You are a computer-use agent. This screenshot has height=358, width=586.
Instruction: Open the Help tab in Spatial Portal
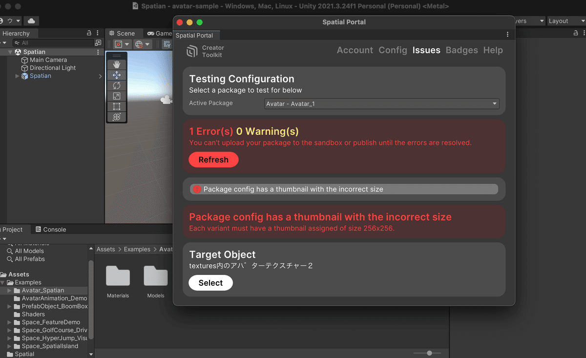click(493, 50)
